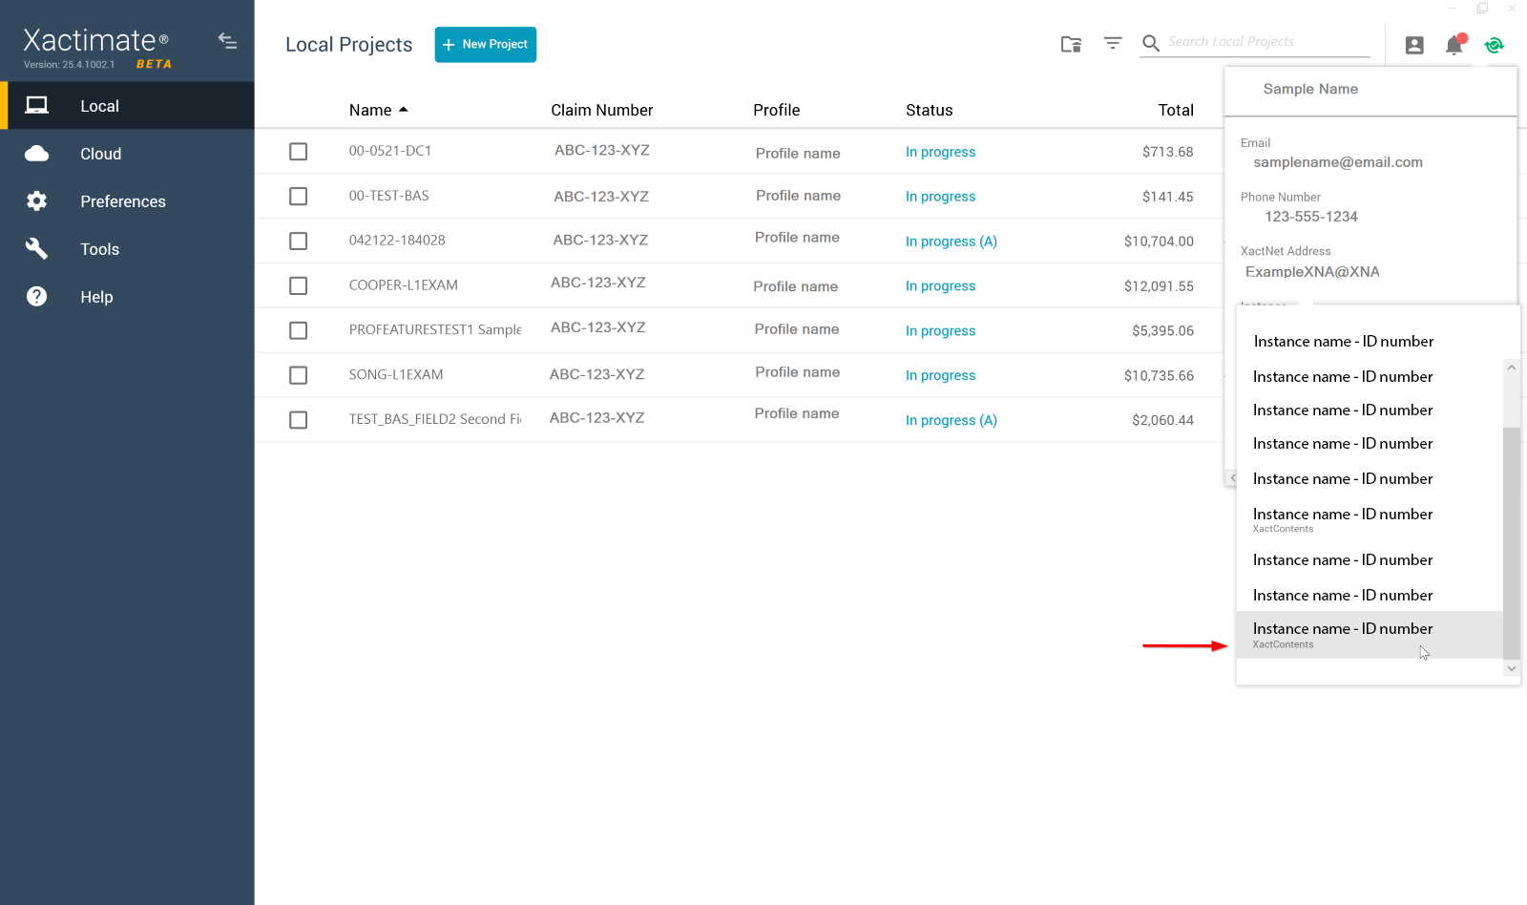
Task: Open the Local menu item
Action: tap(127, 105)
